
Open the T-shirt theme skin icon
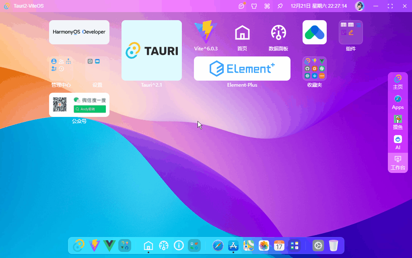(x=254, y=6)
